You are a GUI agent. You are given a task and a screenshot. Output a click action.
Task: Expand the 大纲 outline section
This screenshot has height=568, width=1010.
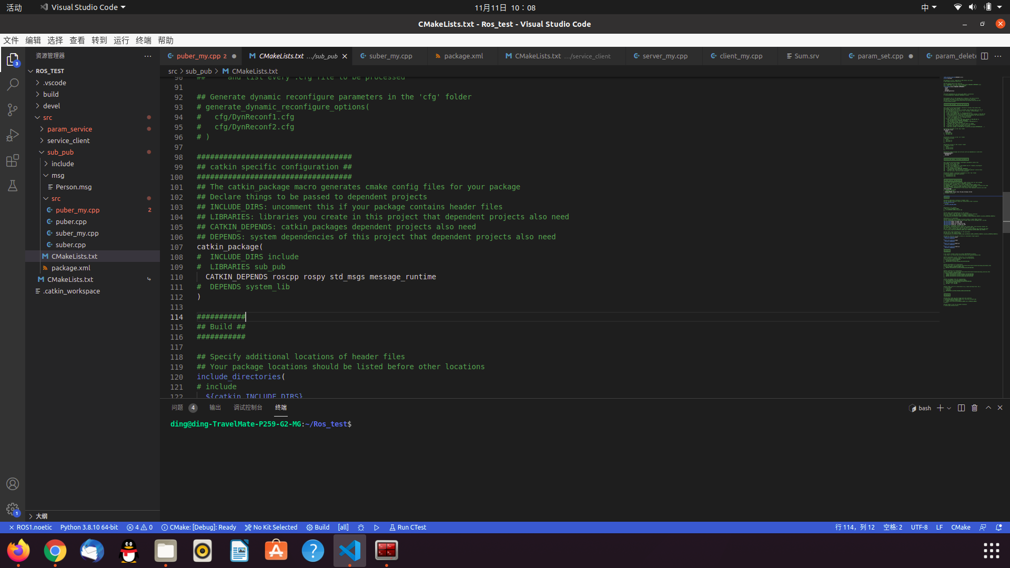click(41, 516)
